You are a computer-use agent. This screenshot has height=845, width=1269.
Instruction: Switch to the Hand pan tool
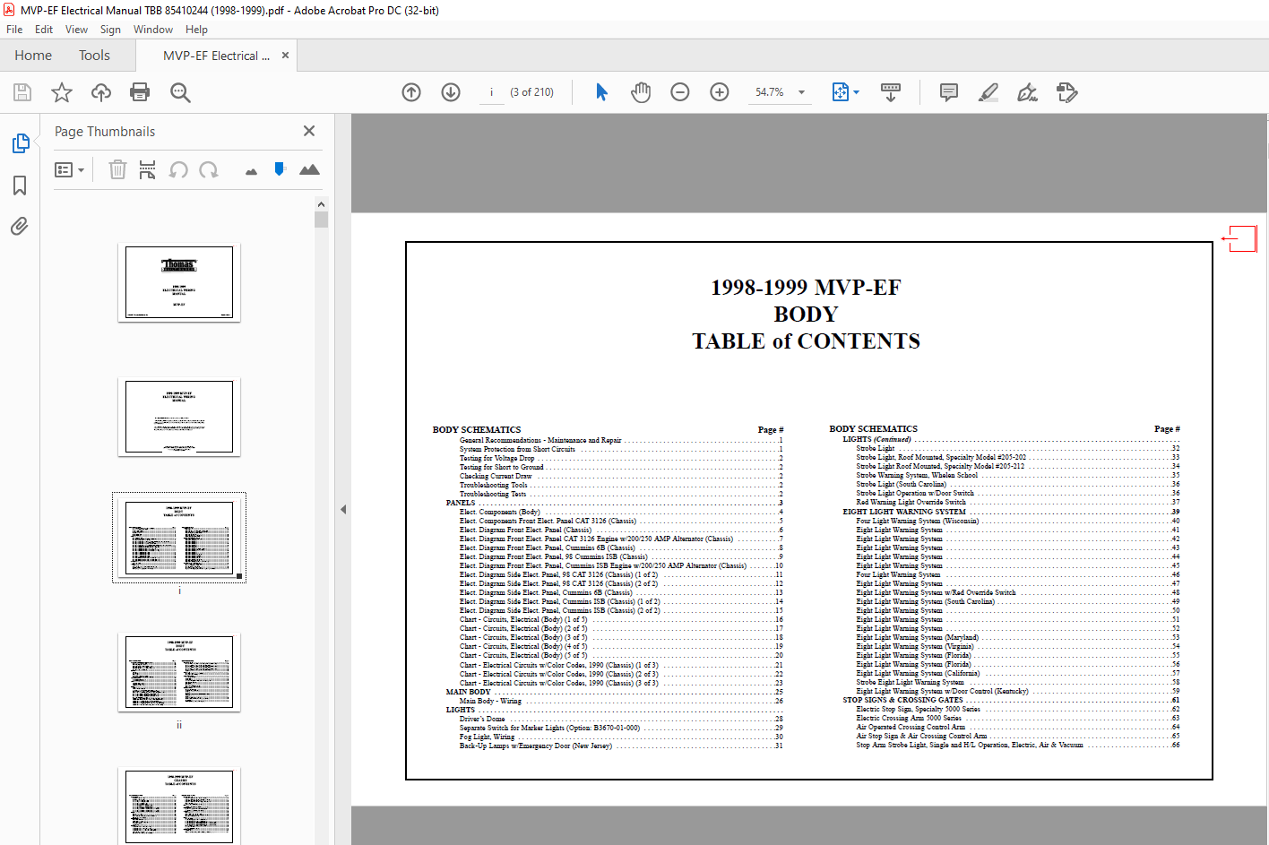(x=641, y=92)
